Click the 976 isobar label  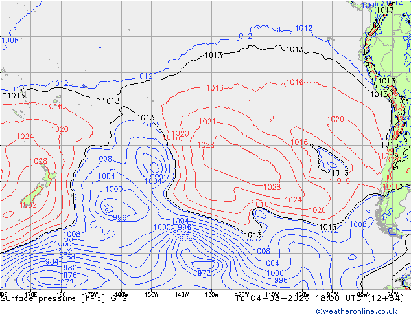[70, 275]
